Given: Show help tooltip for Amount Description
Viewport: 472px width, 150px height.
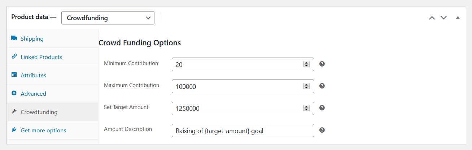Looking at the screenshot, I should click(x=322, y=130).
